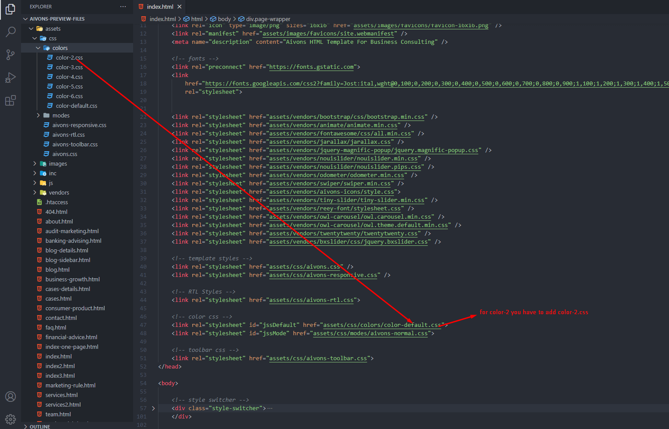Open color-2.css in the file tree
The height and width of the screenshot is (429, 669).
coord(69,57)
